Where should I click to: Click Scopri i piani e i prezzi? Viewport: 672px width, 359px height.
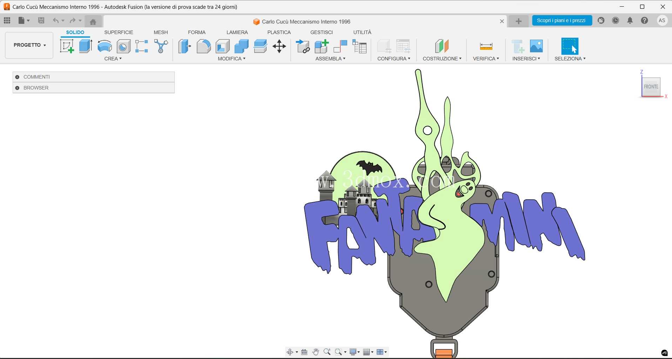coord(562,20)
